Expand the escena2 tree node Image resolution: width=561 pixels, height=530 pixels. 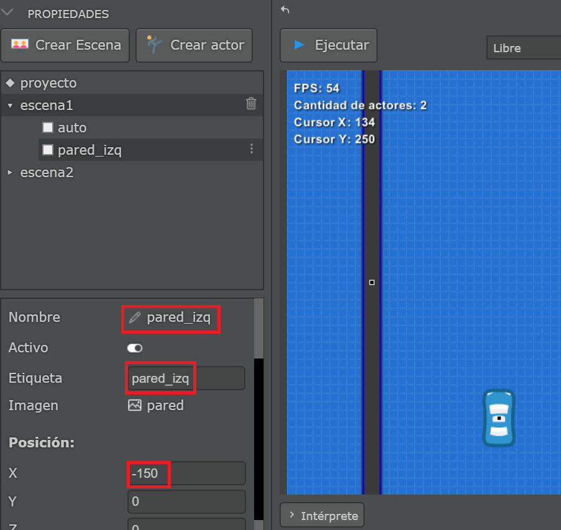tap(10, 173)
